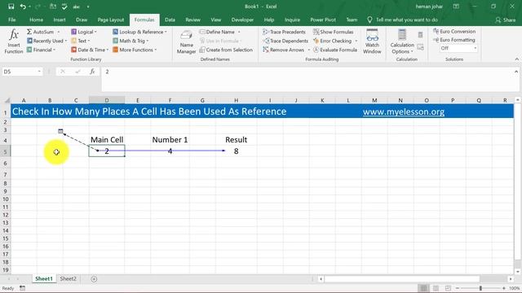Open the Name Manager
This screenshot has height=293, width=522.
(187, 42)
